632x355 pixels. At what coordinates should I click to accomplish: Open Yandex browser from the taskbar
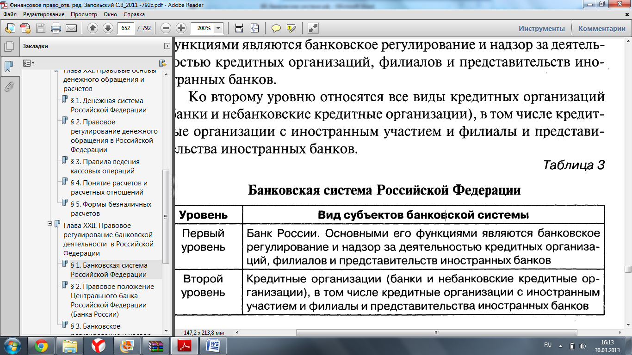[x=98, y=345]
